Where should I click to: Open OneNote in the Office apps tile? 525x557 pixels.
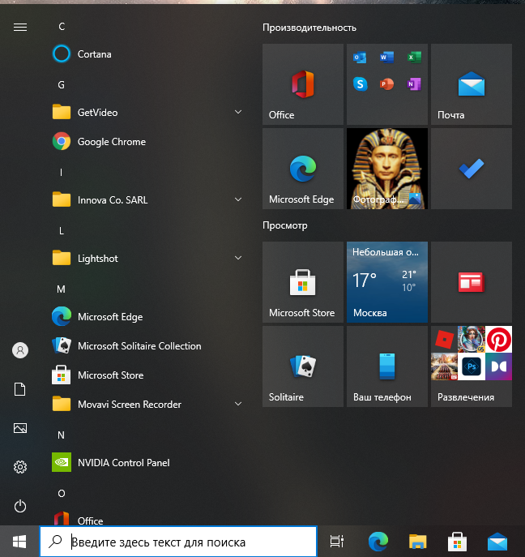click(414, 84)
